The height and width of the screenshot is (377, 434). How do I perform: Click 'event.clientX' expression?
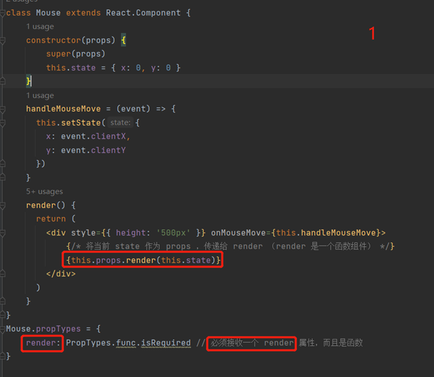tap(93, 136)
